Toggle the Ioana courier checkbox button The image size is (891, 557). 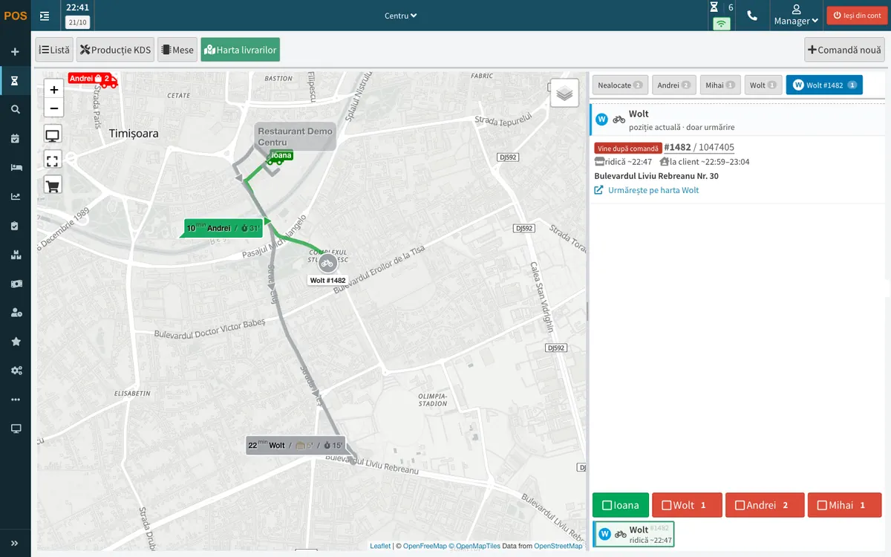coord(621,505)
